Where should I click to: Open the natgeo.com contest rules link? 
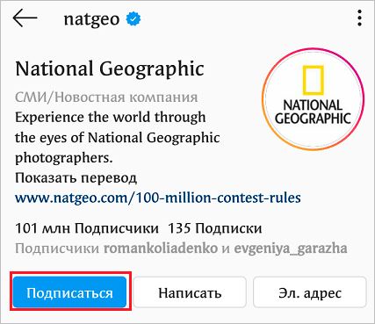[x=158, y=198]
